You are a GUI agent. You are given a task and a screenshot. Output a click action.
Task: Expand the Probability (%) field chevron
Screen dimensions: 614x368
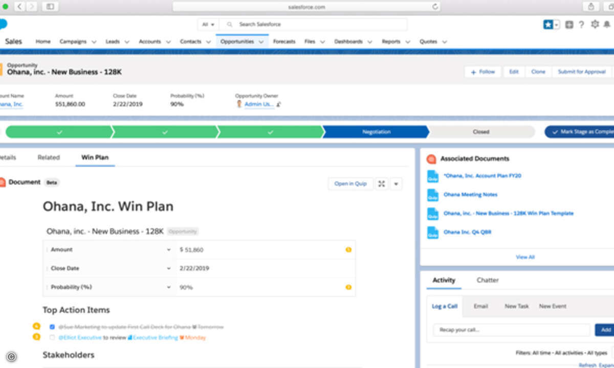[169, 287]
